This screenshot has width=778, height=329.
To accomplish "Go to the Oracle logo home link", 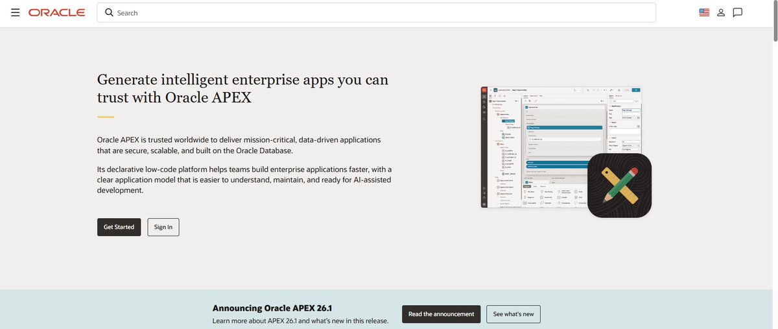I will coord(56,12).
